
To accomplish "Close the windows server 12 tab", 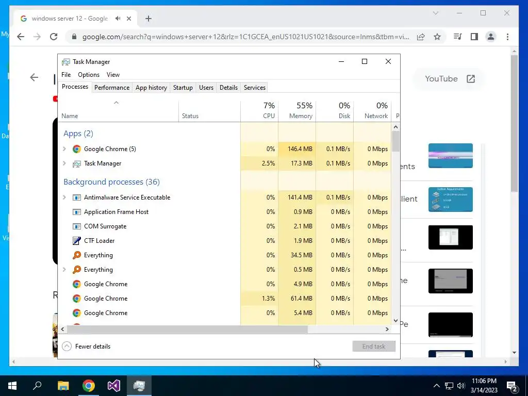I will [x=128, y=19].
